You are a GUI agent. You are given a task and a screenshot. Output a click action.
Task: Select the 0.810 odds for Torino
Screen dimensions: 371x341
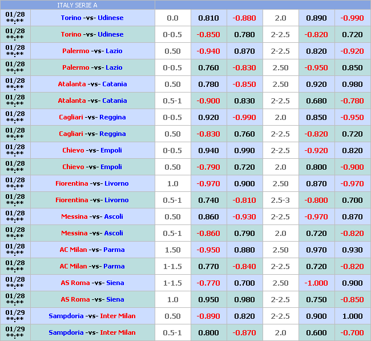pos(208,18)
